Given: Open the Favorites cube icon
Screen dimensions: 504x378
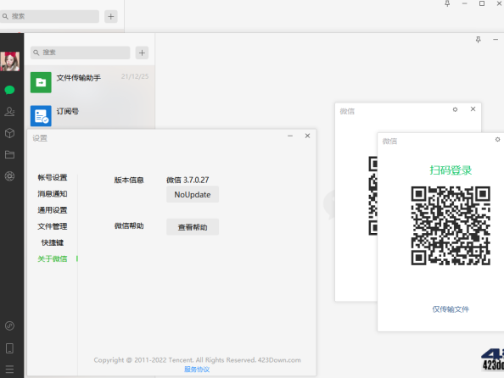Looking at the screenshot, I should (9, 133).
